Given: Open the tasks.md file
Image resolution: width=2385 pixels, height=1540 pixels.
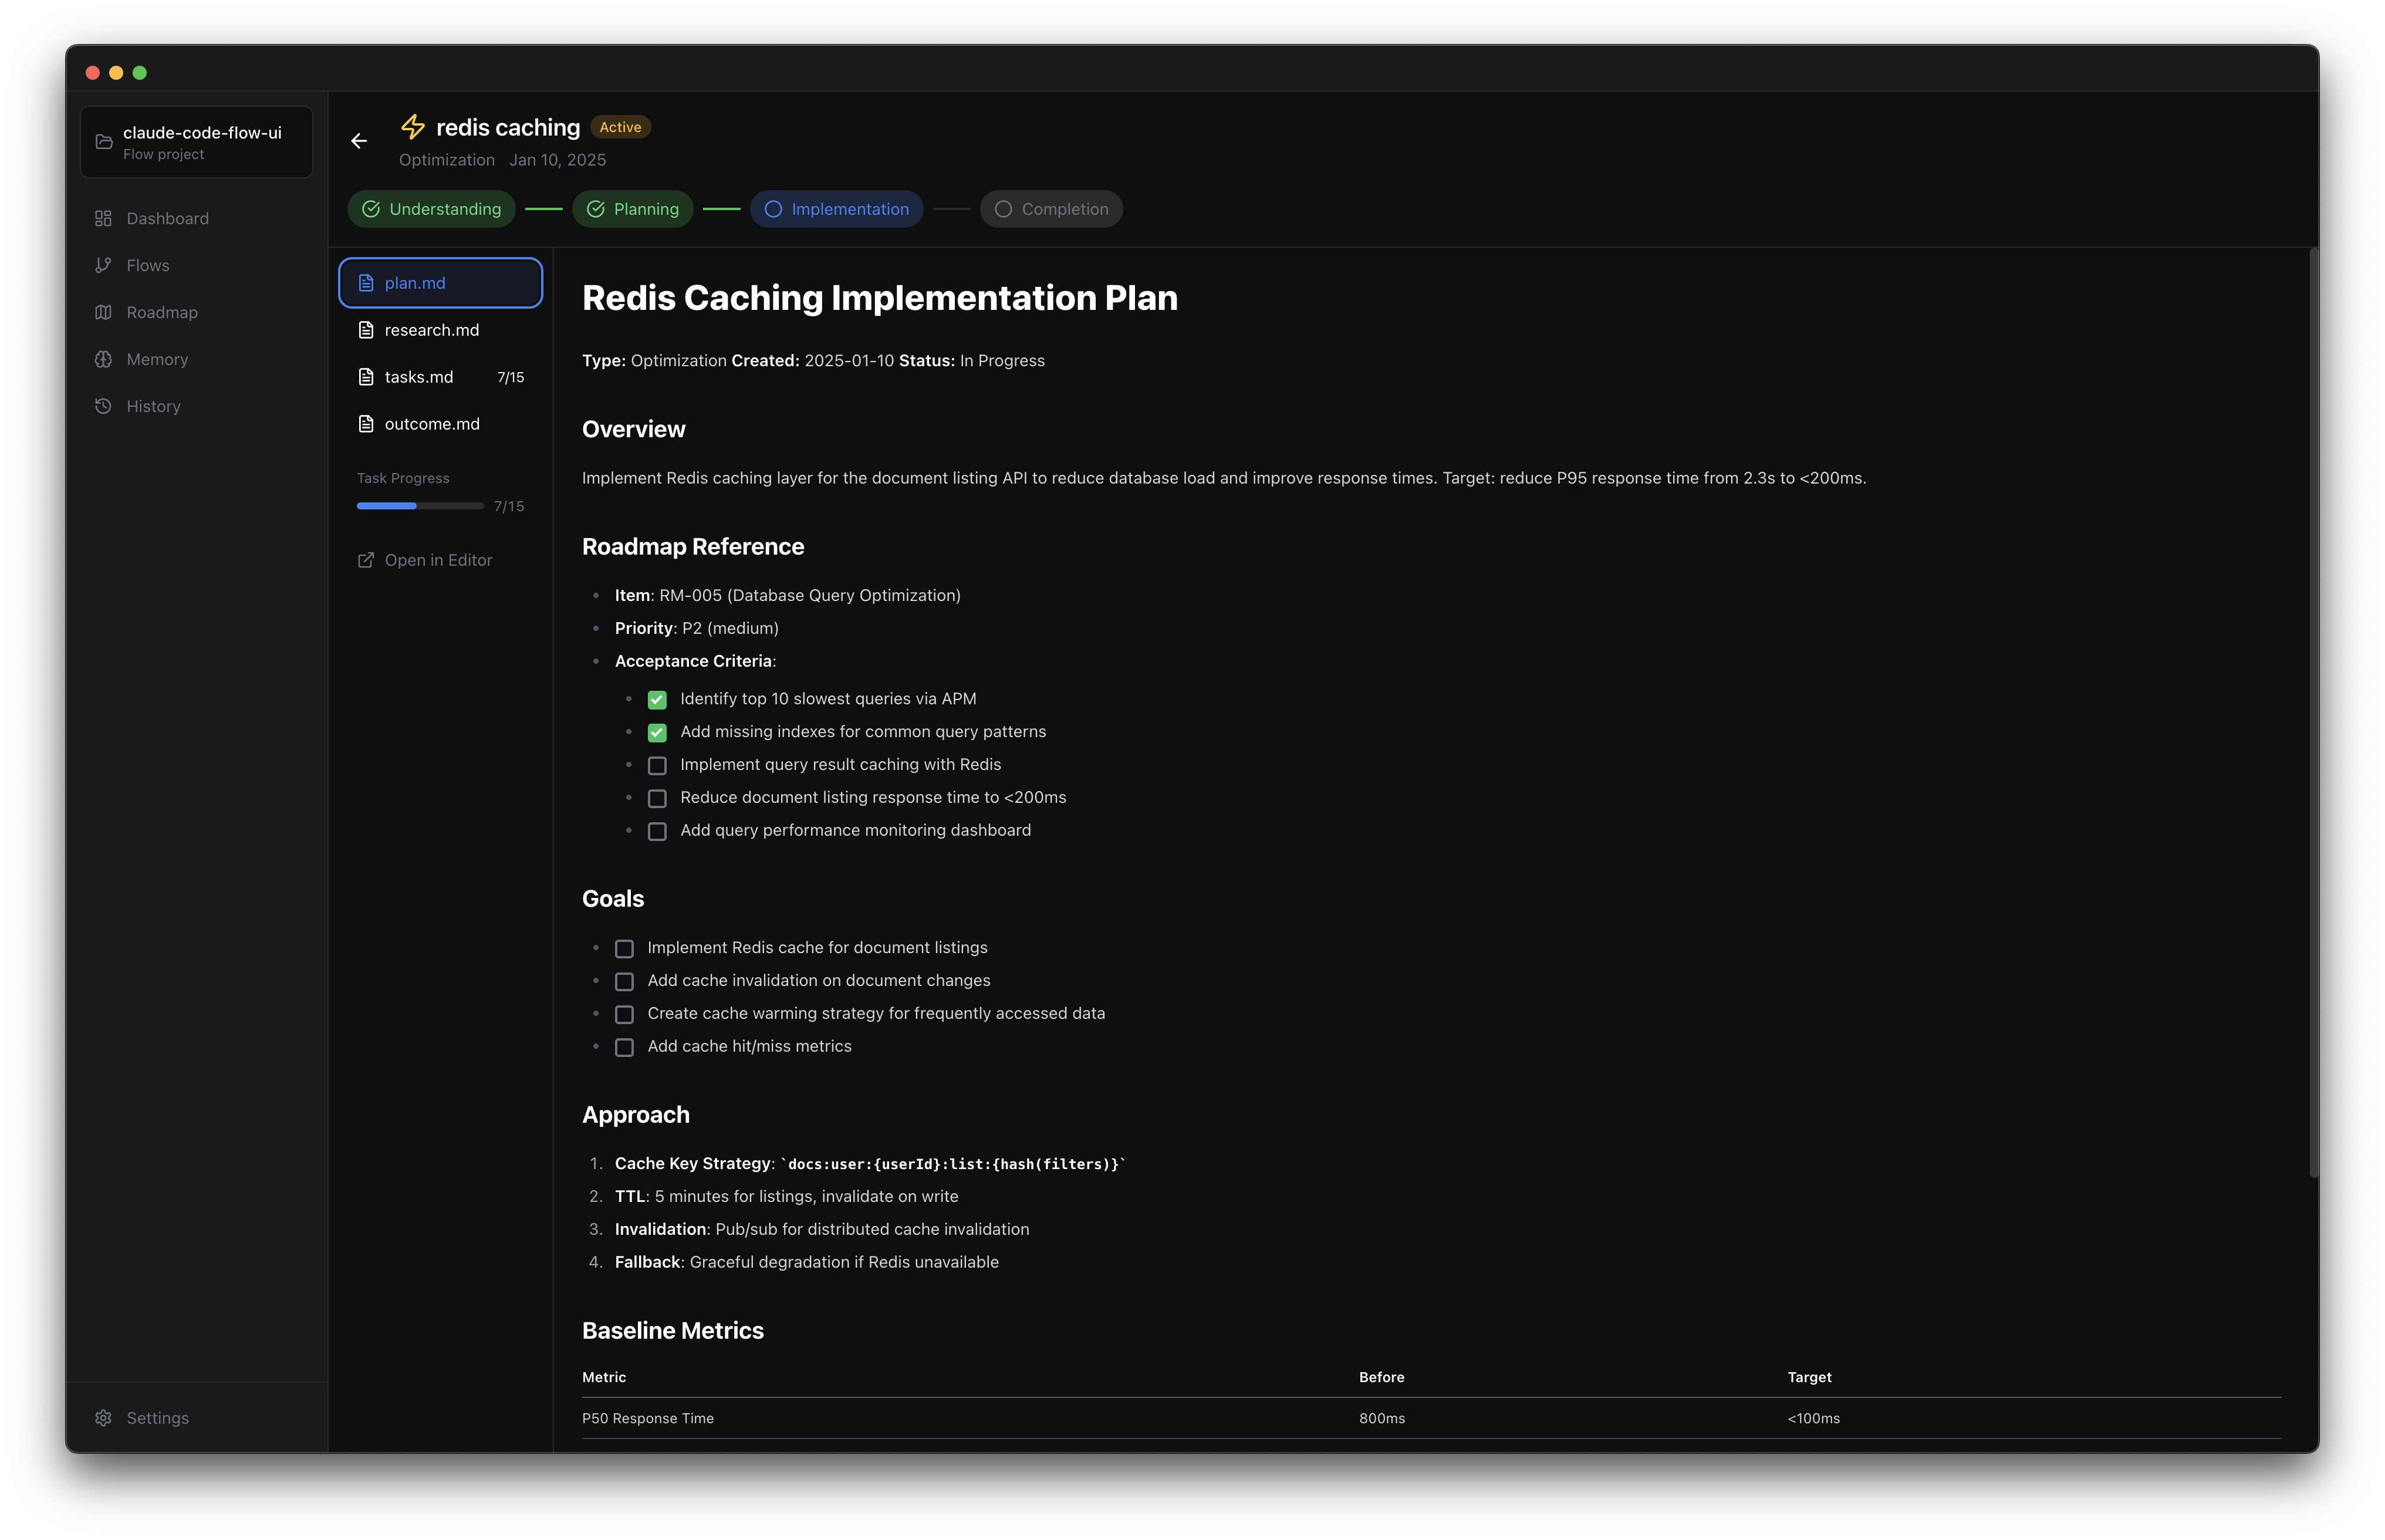Looking at the screenshot, I should (419, 377).
